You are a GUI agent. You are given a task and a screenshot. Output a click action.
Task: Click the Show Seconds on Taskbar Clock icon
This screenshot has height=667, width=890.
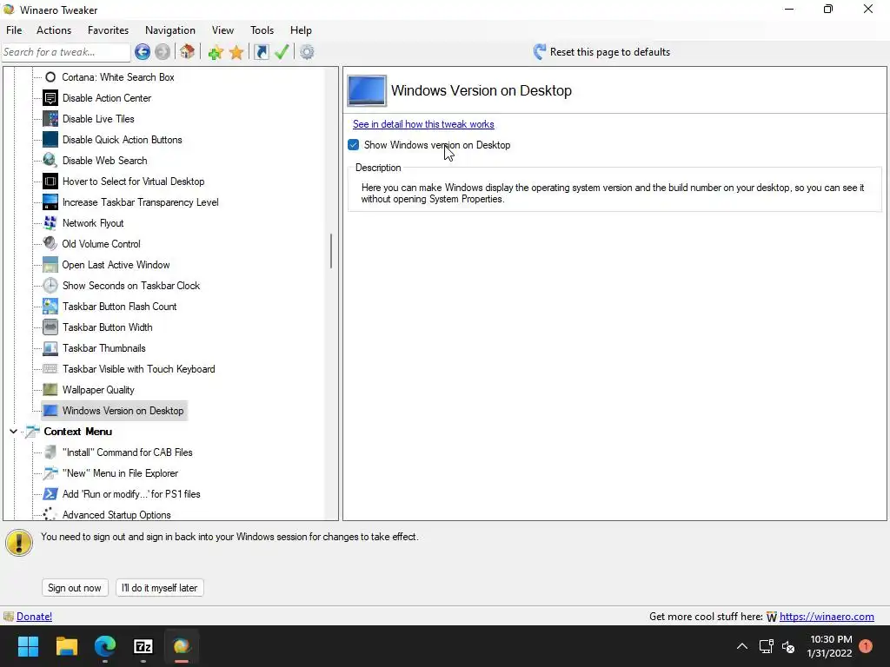[50, 286]
